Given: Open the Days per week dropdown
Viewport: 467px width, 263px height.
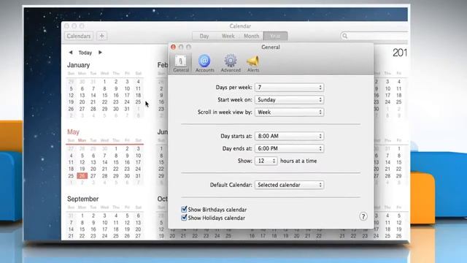Looking at the screenshot, I should [x=289, y=88].
